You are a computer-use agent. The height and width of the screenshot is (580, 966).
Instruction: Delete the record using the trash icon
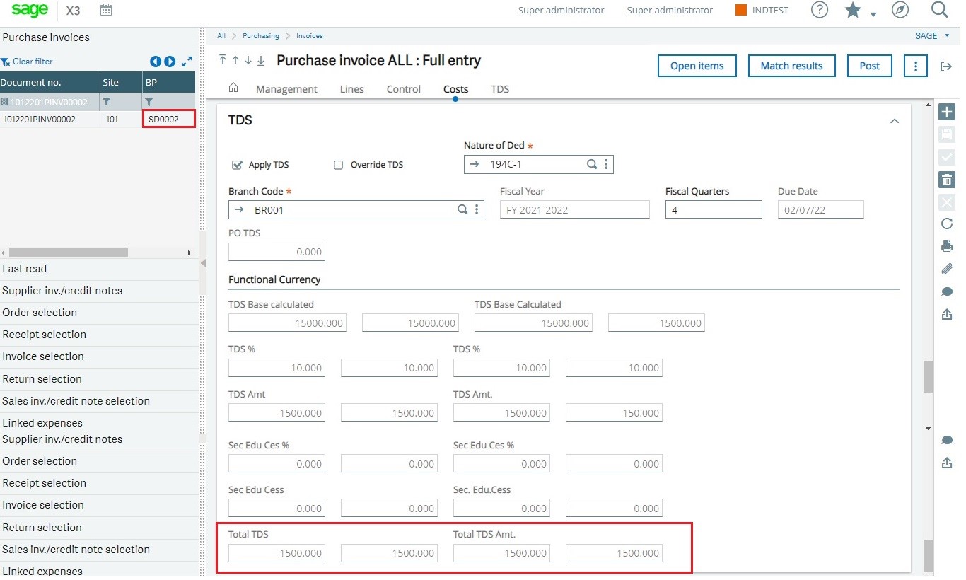[x=947, y=179]
